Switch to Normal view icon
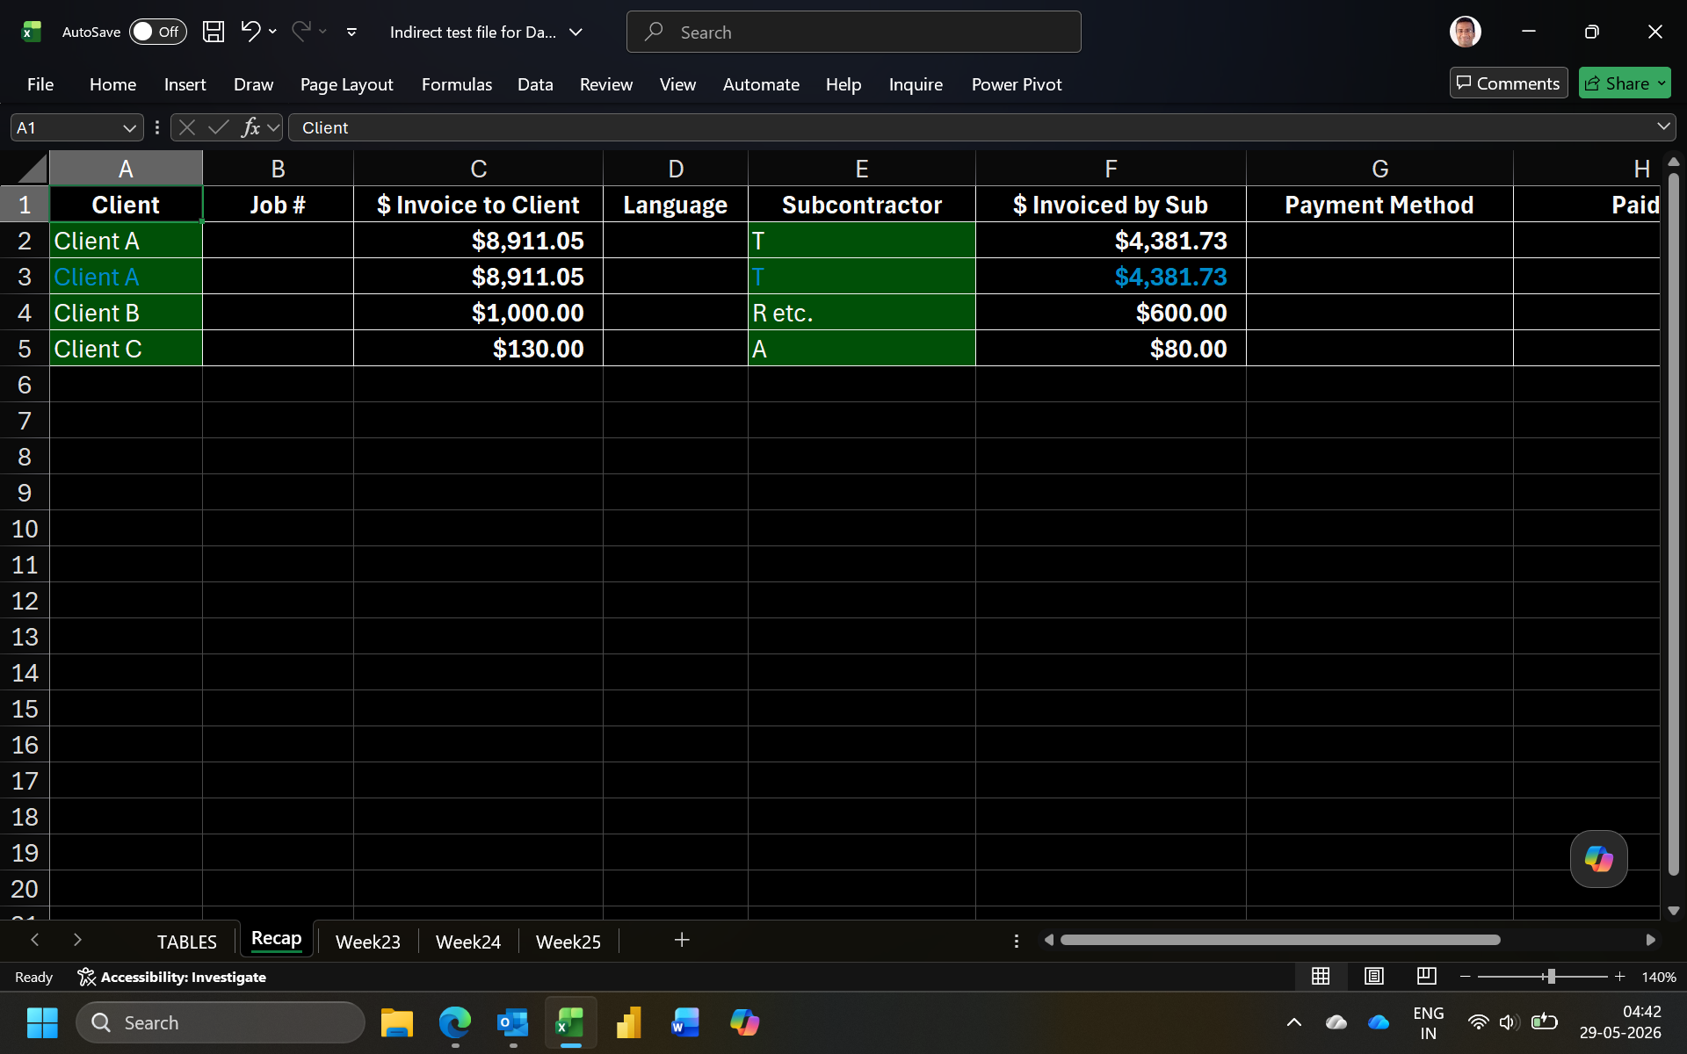The width and height of the screenshot is (1687, 1054). click(x=1321, y=976)
